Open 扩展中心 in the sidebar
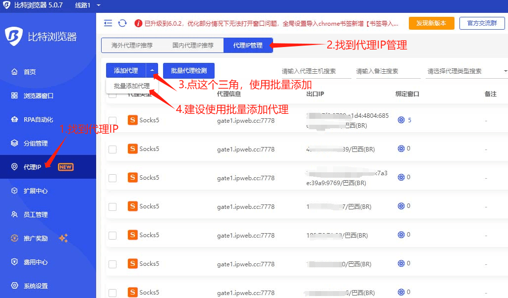The width and height of the screenshot is (508, 298). pyautogui.click(x=36, y=191)
